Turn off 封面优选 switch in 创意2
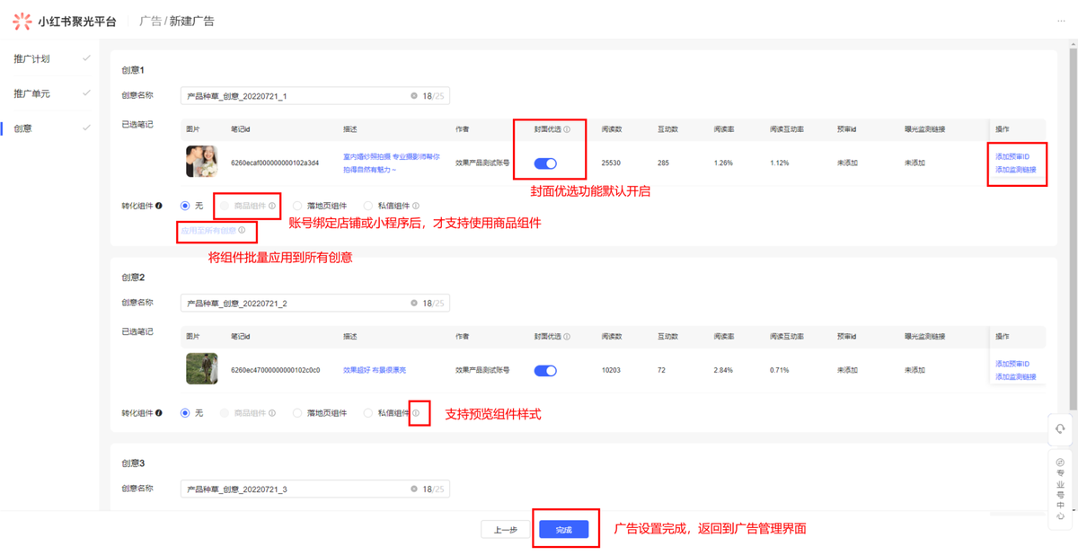Image resolution: width=1078 pixels, height=555 pixels. [x=545, y=370]
